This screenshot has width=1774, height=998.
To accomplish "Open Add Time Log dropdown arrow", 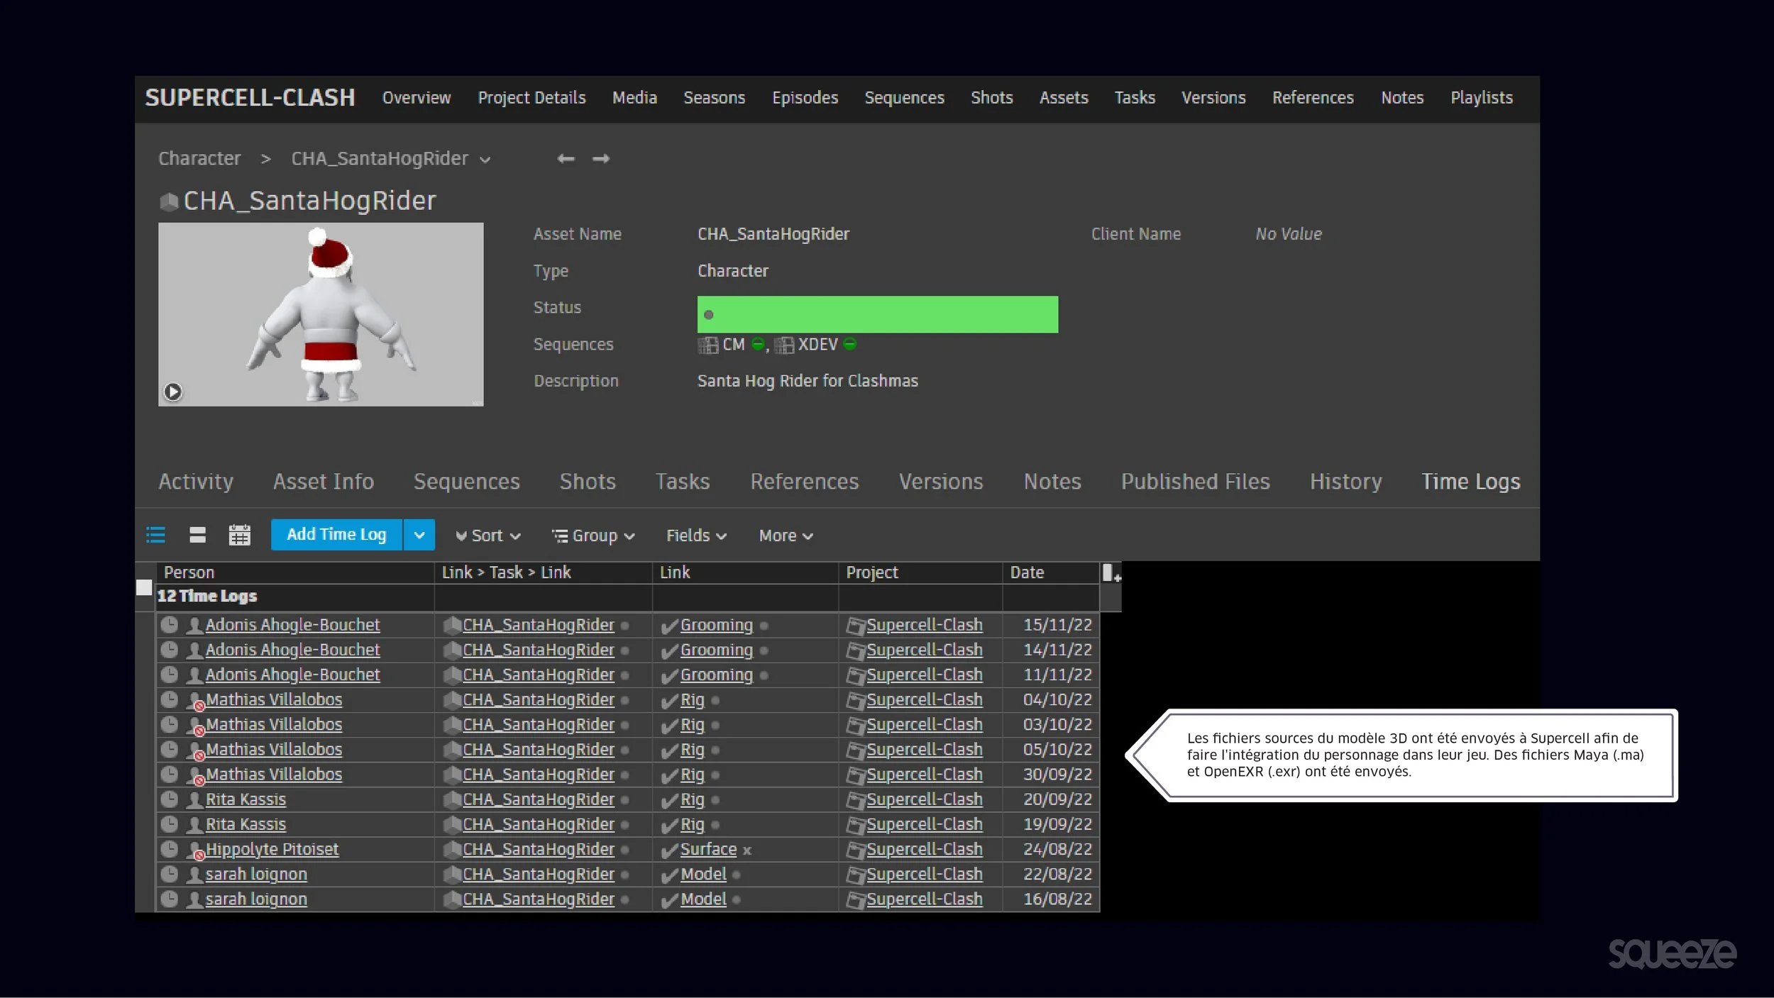I will pos(419,535).
